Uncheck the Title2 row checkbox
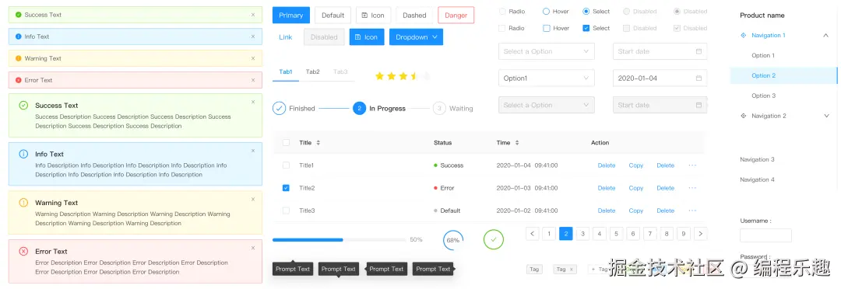This screenshot has width=841, height=289. point(286,188)
